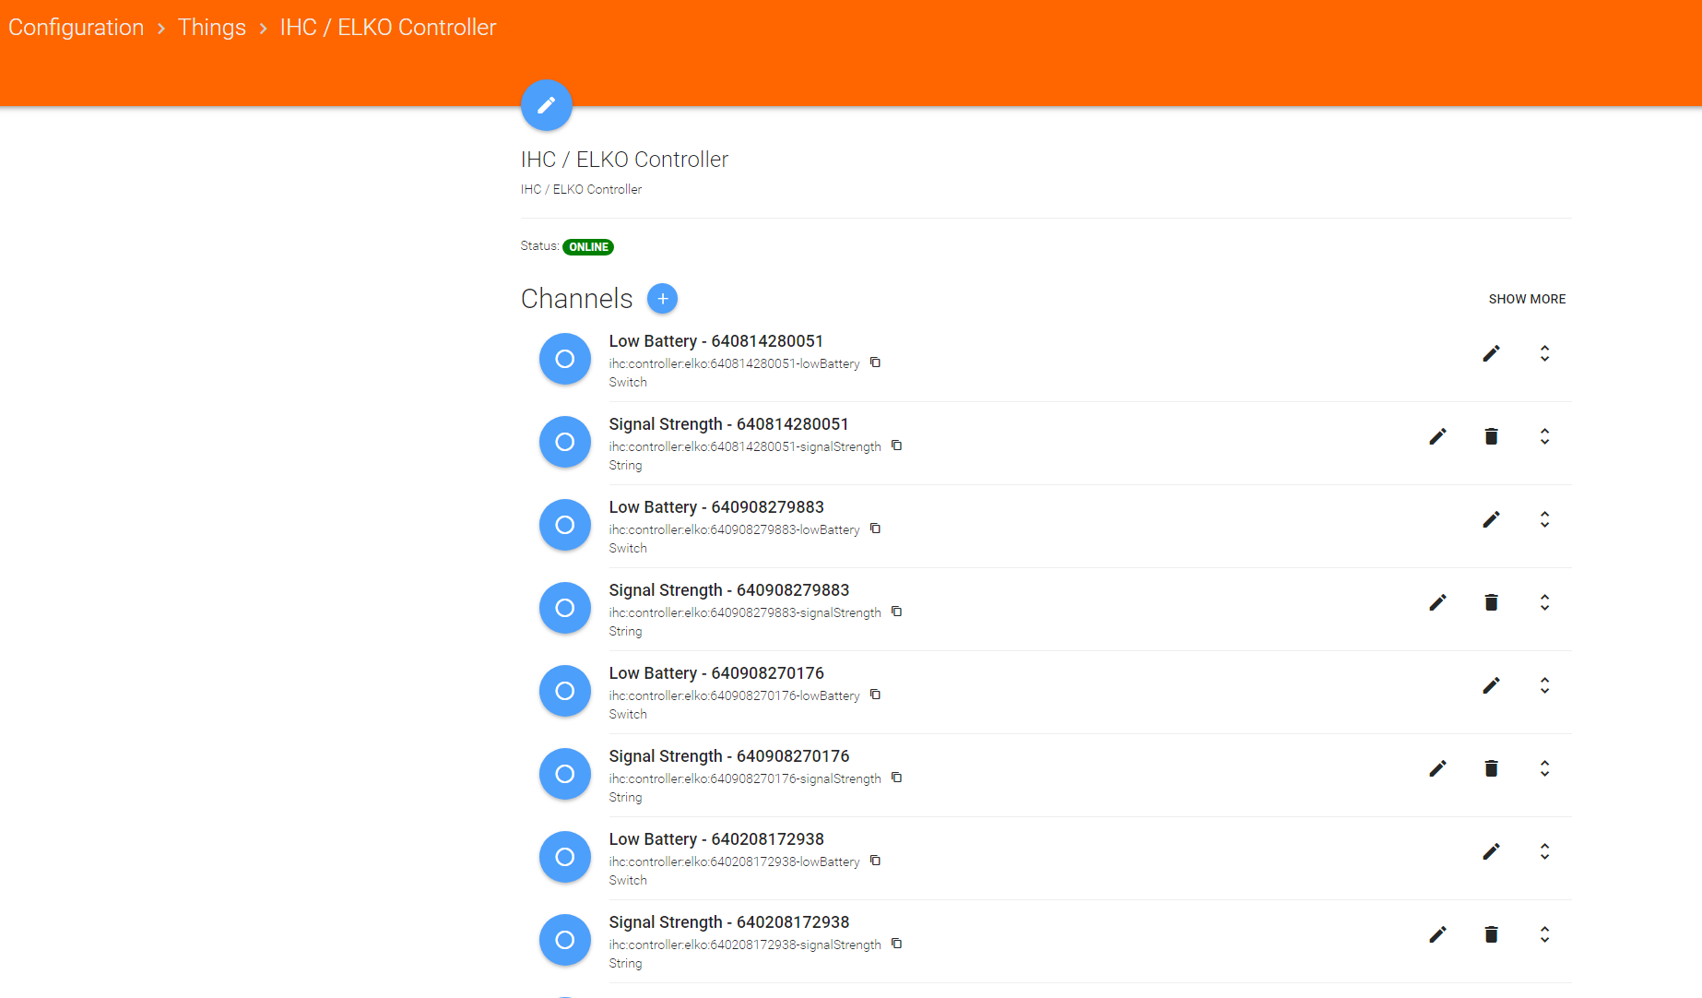
Task: Expand Signal Strength - 640814280051 channel details
Action: (x=1544, y=436)
